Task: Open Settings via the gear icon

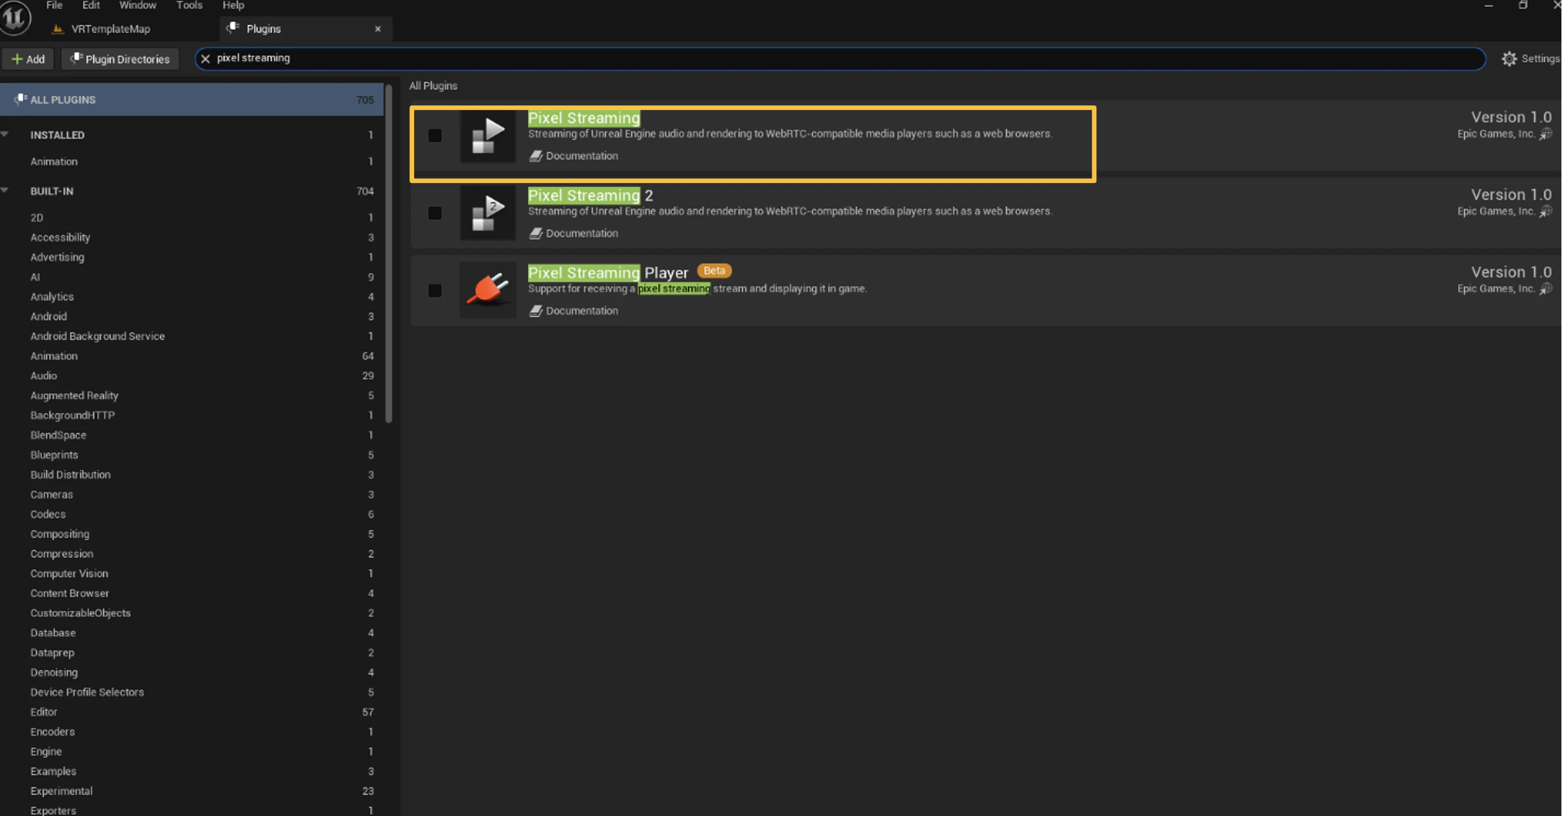Action: [1509, 59]
